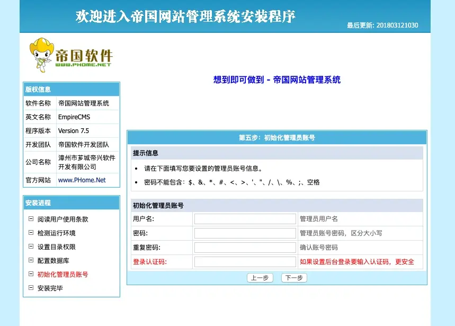Focus the 登录认证码 input field
The height and width of the screenshot is (326, 455).
pyautogui.click(x=245, y=261)
